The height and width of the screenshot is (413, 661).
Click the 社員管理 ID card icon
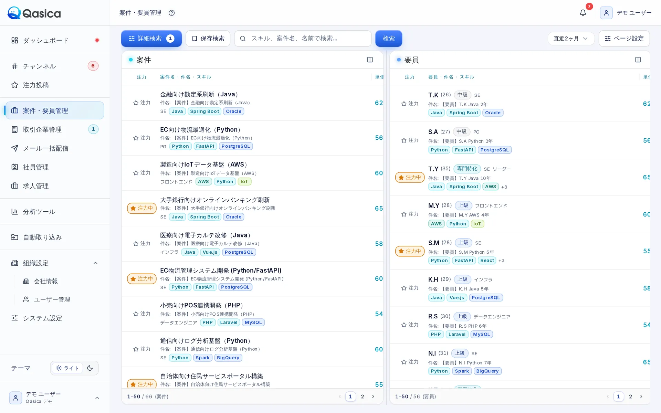click(14, 167)
